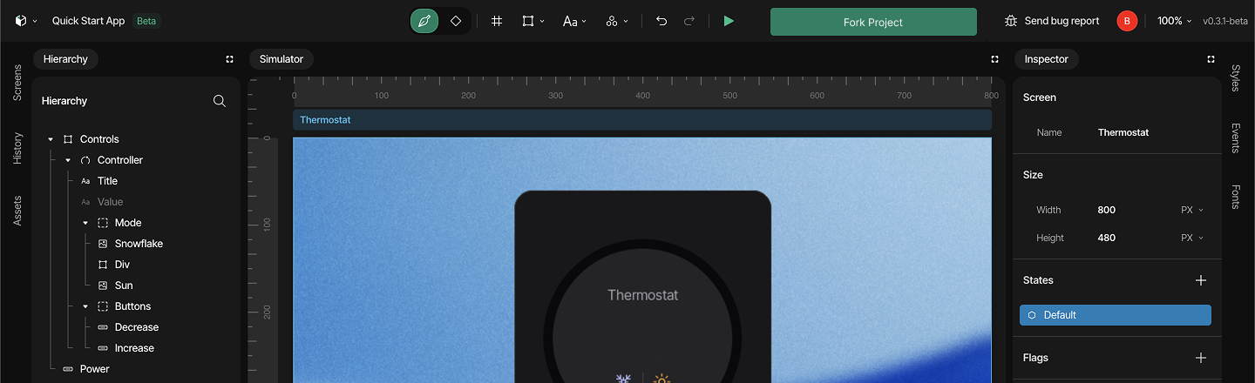Screen dimensions: 1255x383
Task: Open the Assets side tab
Action: 17,211
